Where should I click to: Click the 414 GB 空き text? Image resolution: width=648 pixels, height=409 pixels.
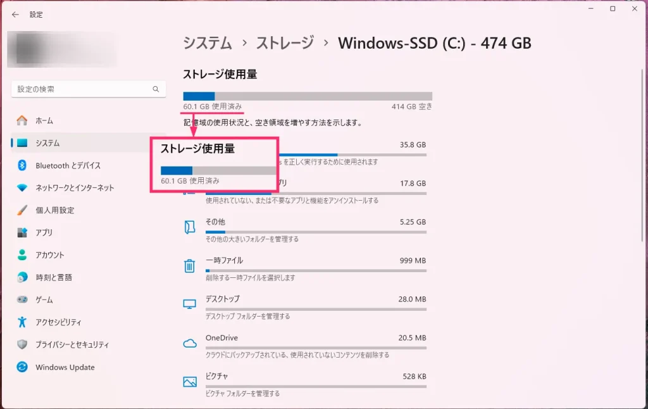click(x=411, y=107)
